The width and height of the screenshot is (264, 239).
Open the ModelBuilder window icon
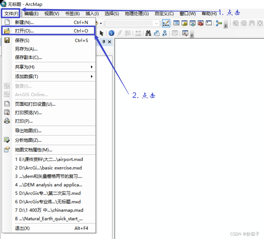tap(219, 23)
